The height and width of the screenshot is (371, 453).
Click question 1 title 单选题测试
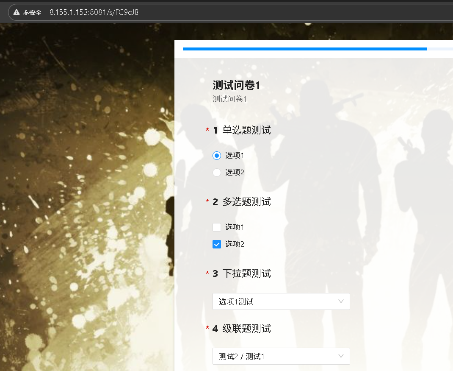pyautogui.click(x=246, y=130)
